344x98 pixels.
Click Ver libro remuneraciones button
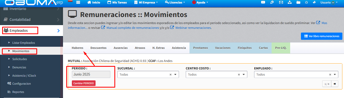point(322,36)
